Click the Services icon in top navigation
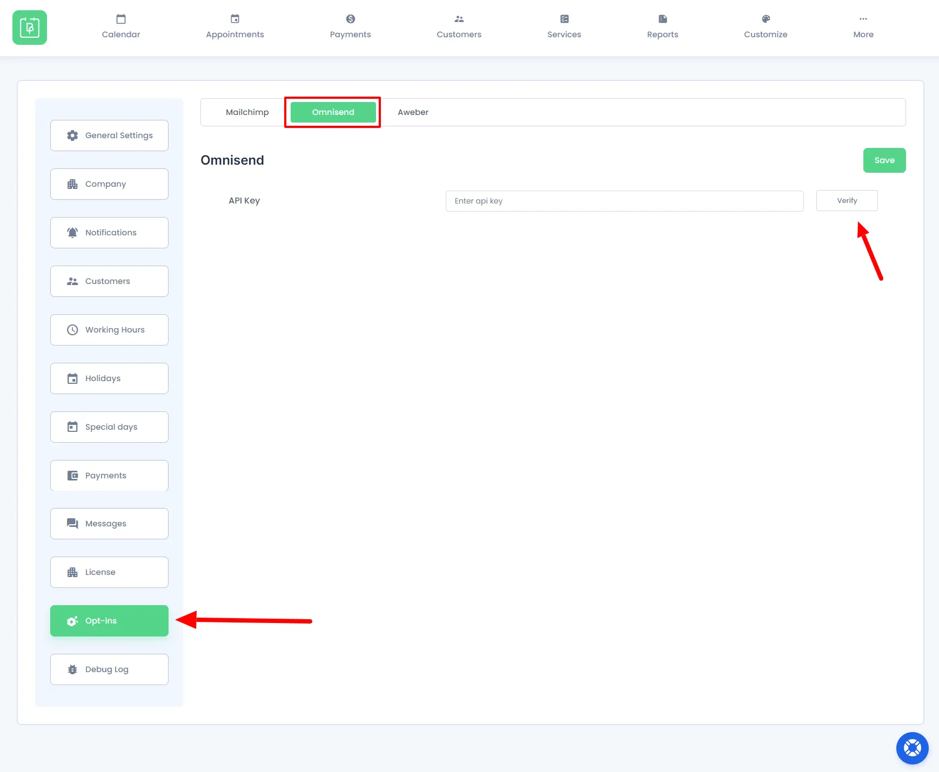 point(565,19)
